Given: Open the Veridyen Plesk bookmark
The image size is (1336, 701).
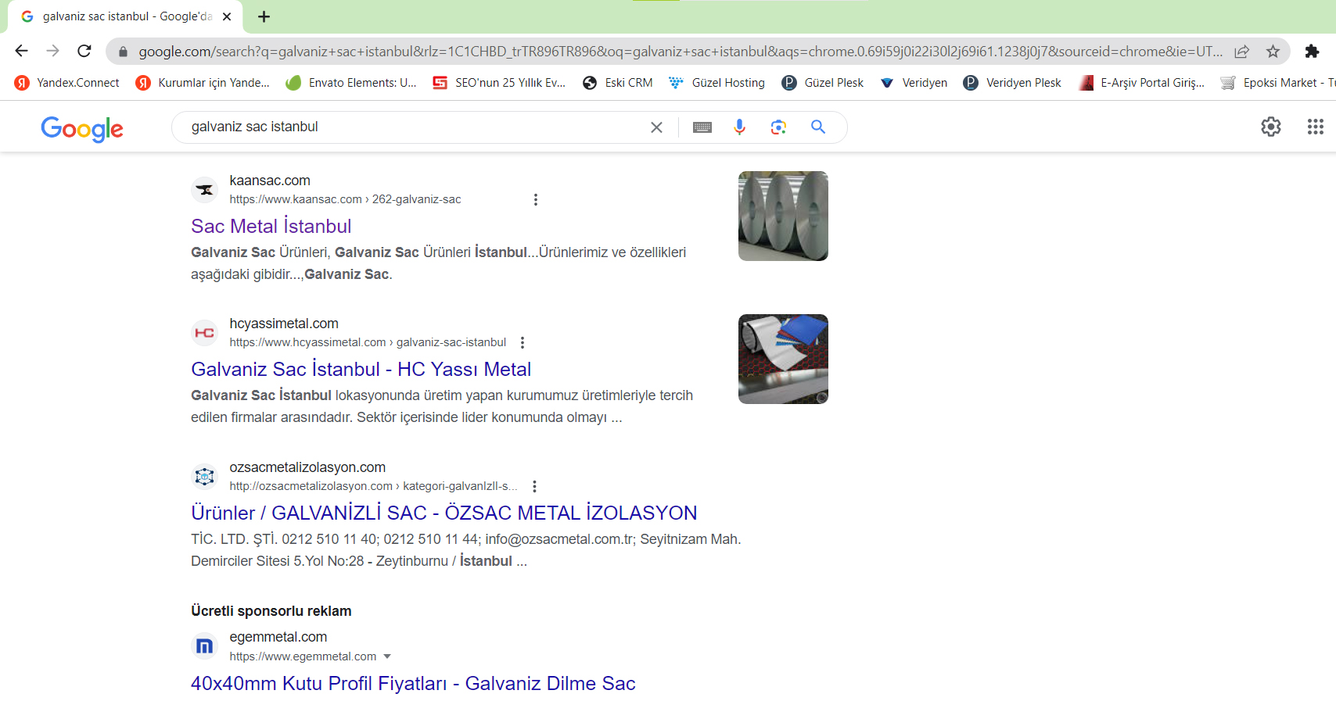Looking at the screenshot, I should [1012, 83].
